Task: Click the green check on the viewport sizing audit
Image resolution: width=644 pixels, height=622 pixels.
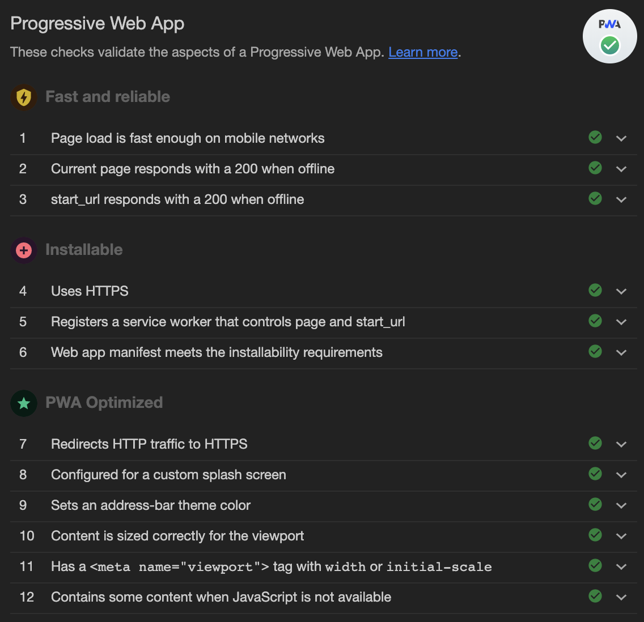Action: point(595,535)
